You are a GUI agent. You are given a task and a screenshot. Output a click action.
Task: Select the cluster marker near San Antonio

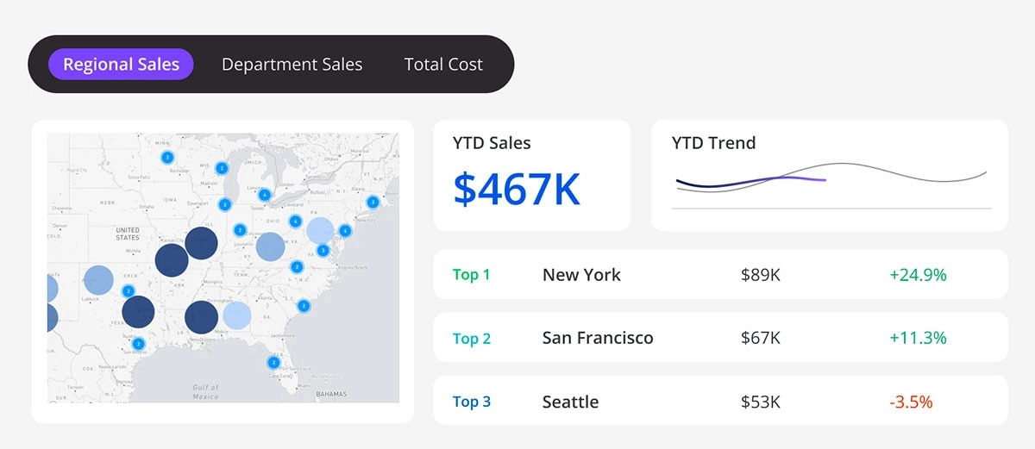pos(138,344)
